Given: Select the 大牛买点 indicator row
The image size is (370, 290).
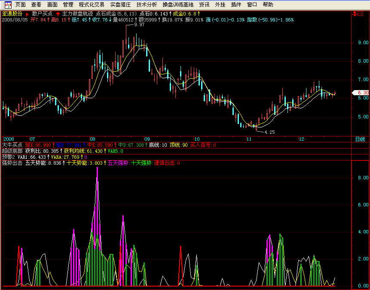Looking at the screenshot, I should (12, 145).
